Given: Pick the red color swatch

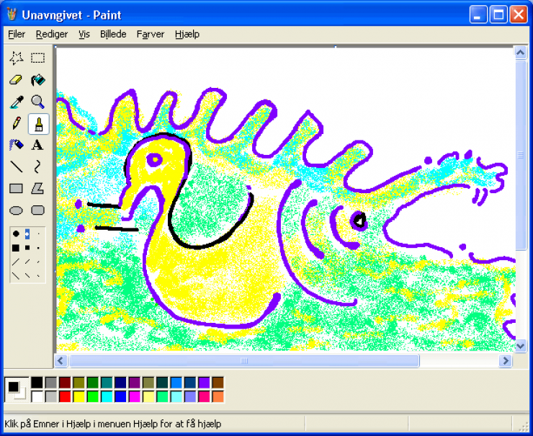Looking at the screenshot, I should point(65,396).
